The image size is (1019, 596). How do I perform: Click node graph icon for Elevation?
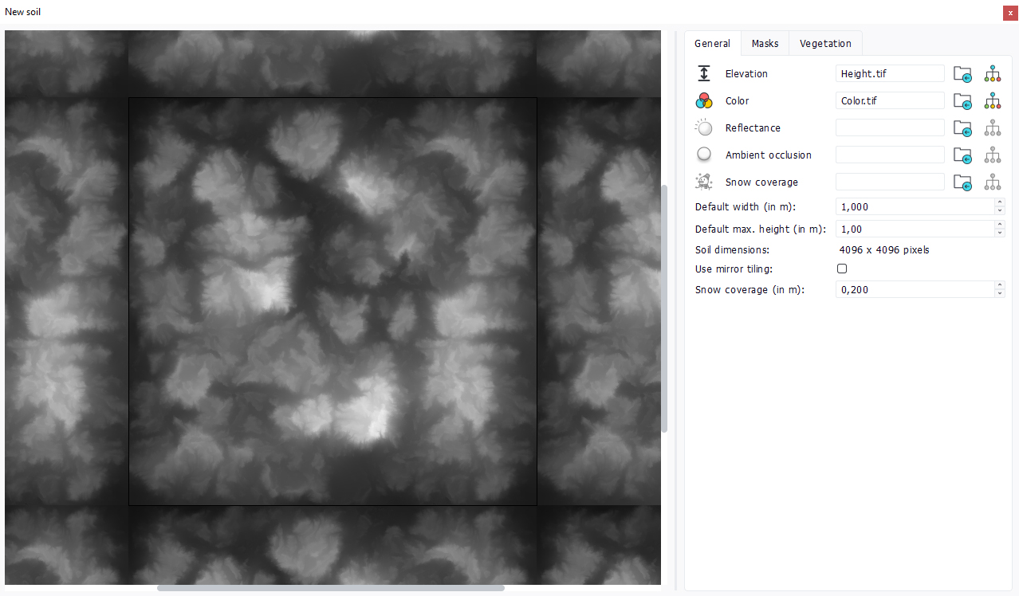tap(992, 74)
